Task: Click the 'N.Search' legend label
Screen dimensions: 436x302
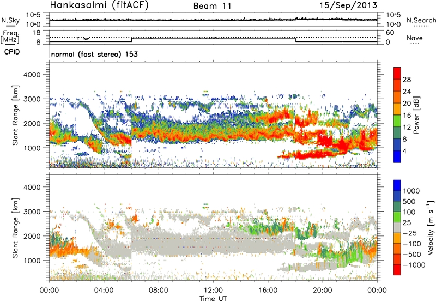Action: (421, 20)
